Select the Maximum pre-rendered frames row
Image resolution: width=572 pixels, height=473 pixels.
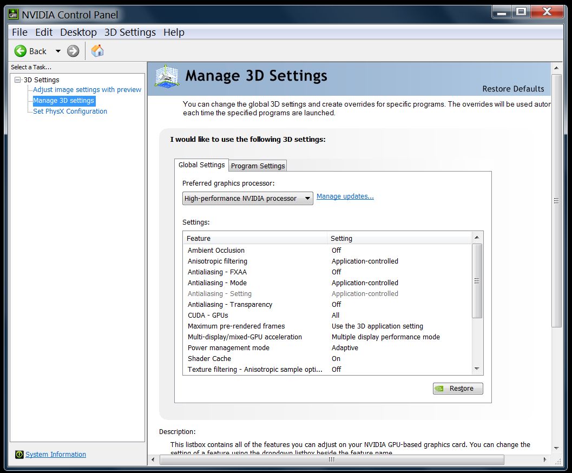[x=327, y=326]
